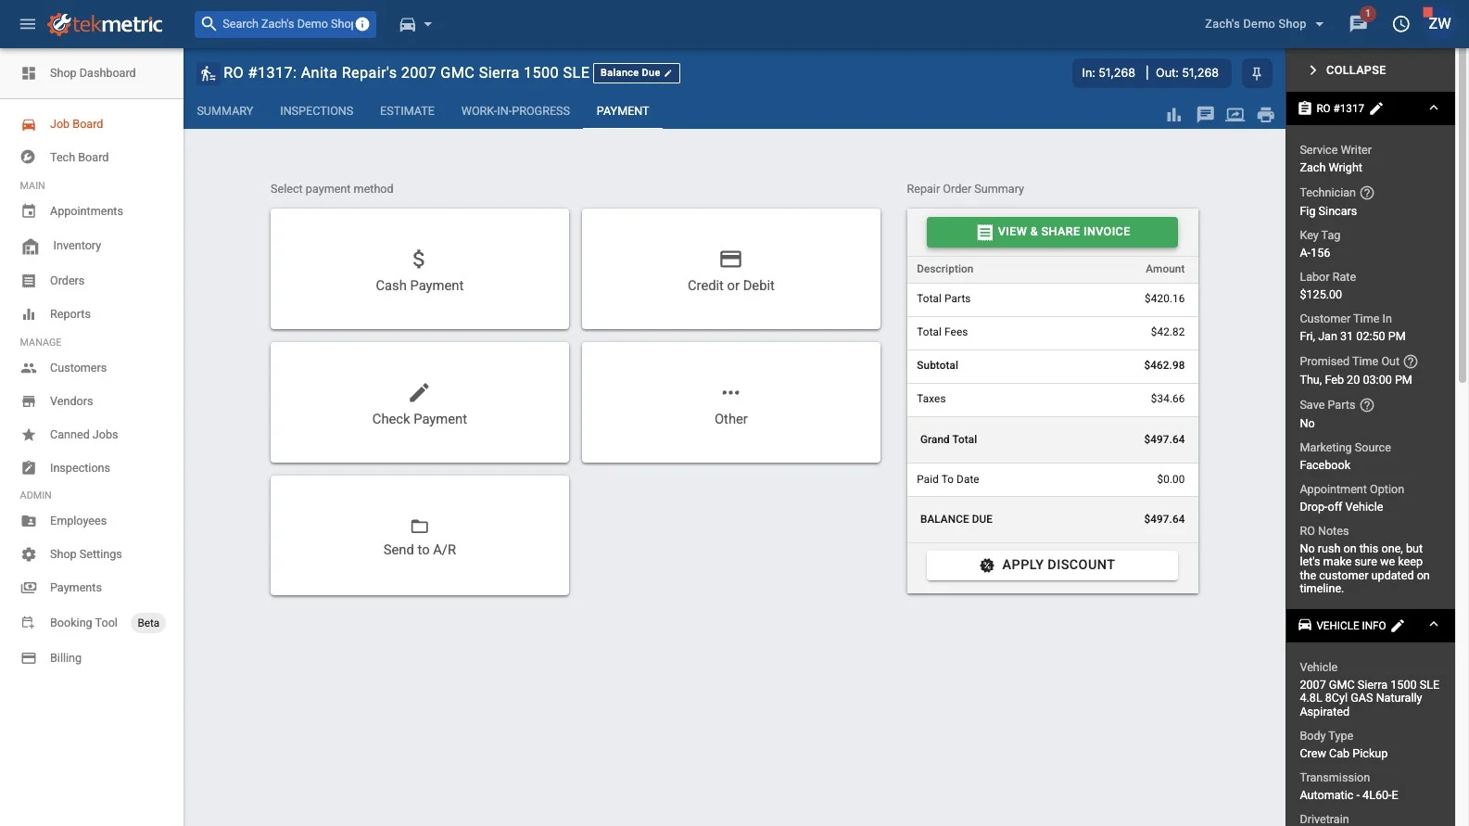This screenshot has height=826, width=1469.
Task: Open Shop Settings
Action: (92, 554)
